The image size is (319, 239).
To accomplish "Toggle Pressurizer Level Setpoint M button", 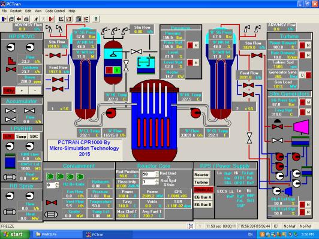I will coord(196,62).
